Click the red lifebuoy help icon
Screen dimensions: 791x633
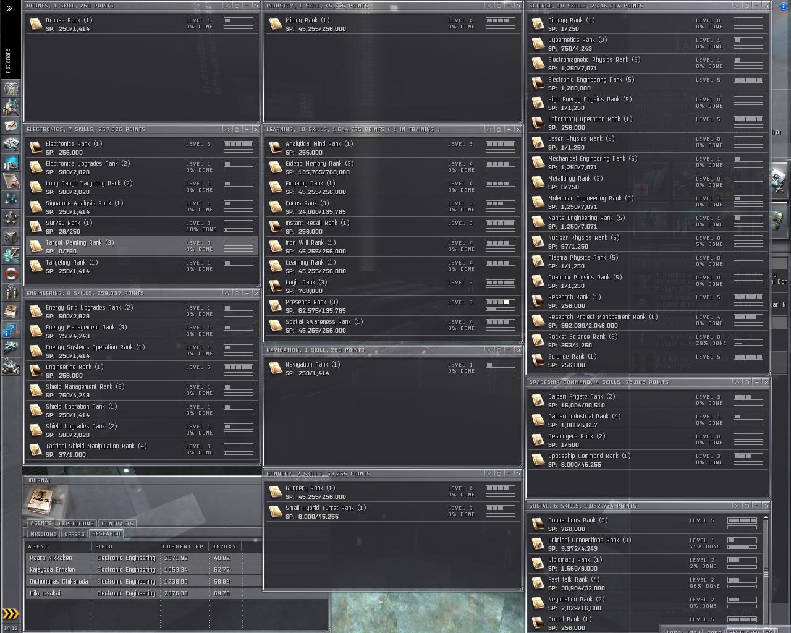11,274
